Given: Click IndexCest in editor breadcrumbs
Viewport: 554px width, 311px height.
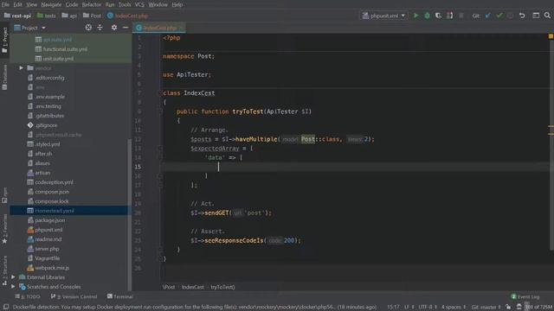Looking at the screenshot, I should tap(192, 287).
